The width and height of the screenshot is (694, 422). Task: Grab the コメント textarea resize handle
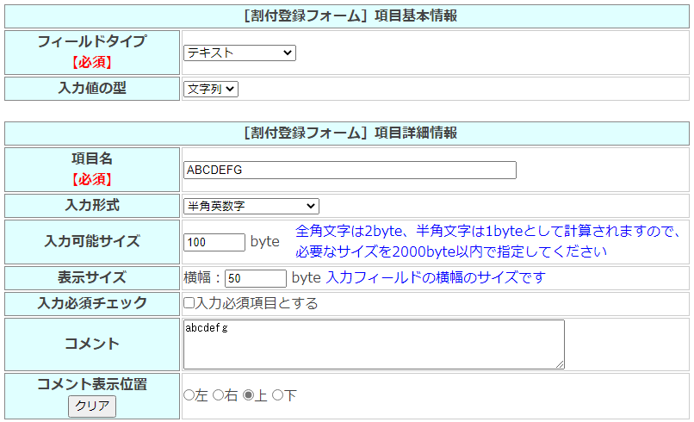(560, 364)
